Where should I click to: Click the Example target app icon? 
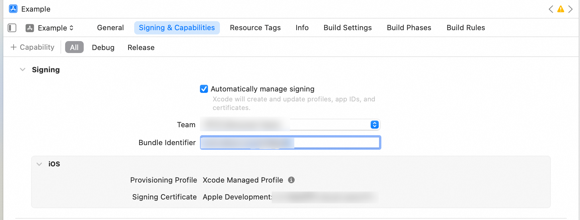click(30, 28)
